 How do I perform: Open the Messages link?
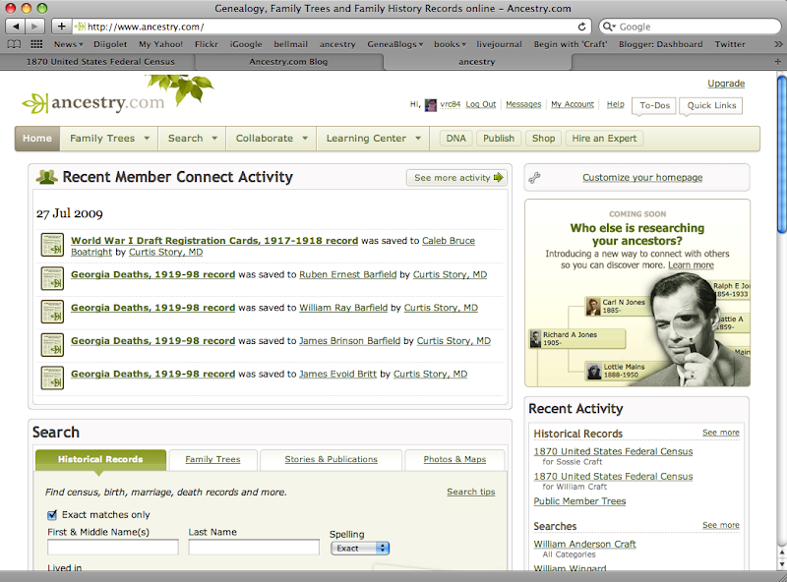click(x=523, y=104)
